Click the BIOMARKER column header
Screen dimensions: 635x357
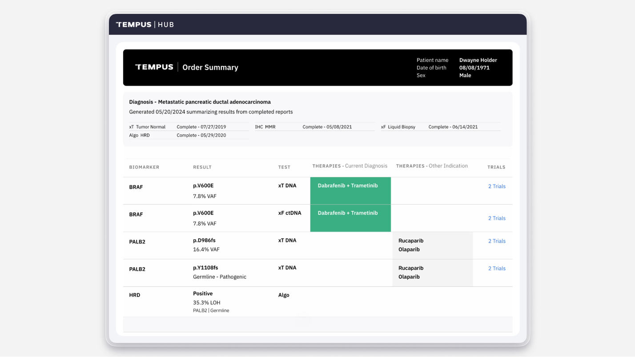(144, 167)
